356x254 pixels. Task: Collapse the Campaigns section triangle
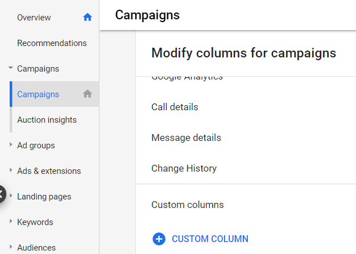point(11,68)
